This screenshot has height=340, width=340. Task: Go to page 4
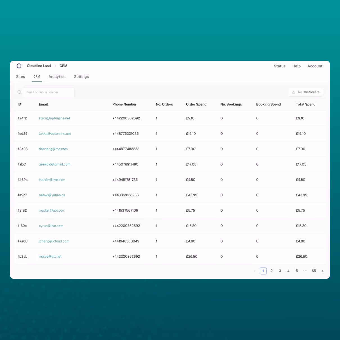[288, 271]
